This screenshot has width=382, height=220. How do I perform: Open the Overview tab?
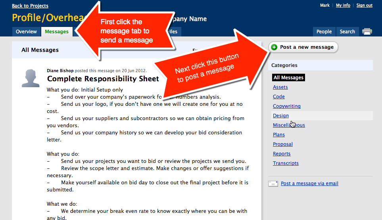point(26,32)
